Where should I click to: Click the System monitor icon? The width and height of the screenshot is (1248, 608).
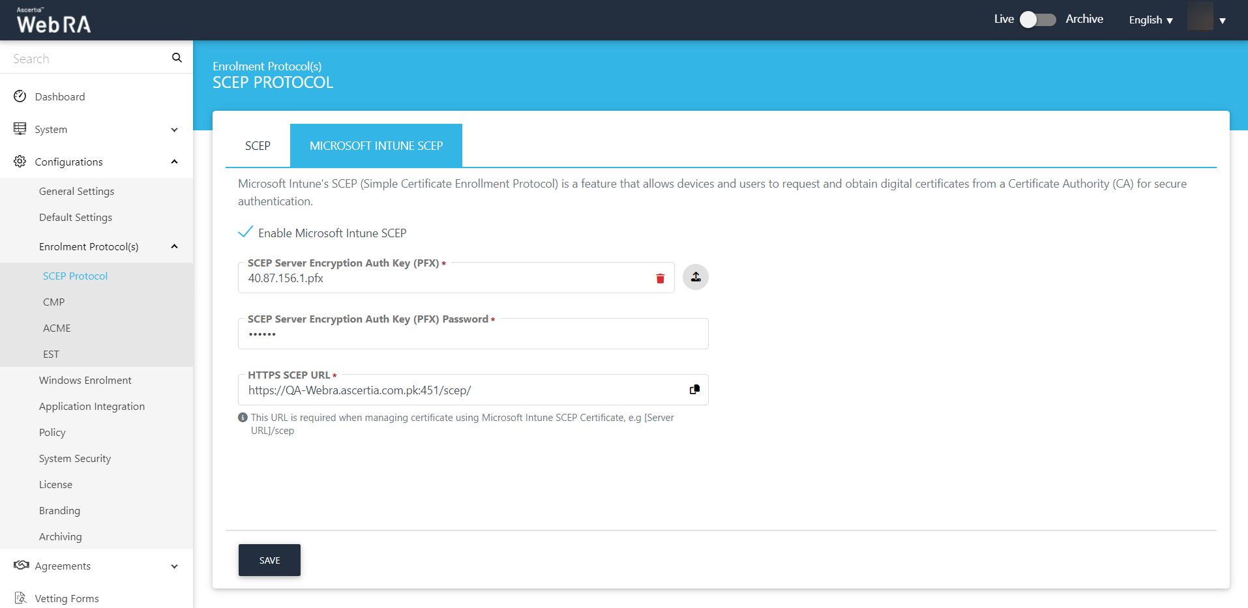pyautogui.click(x=20, y=129)
